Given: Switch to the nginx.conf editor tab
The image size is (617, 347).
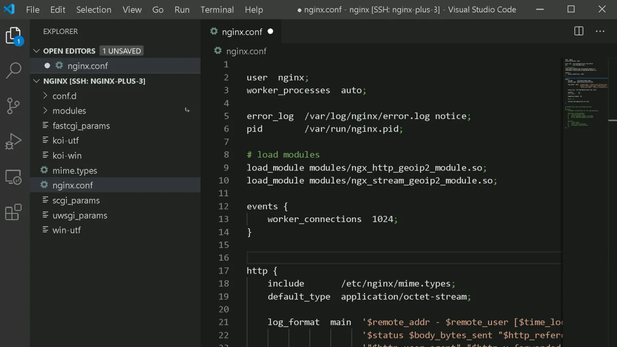Looking at the screenshot, I should click(x=242, y=31).
